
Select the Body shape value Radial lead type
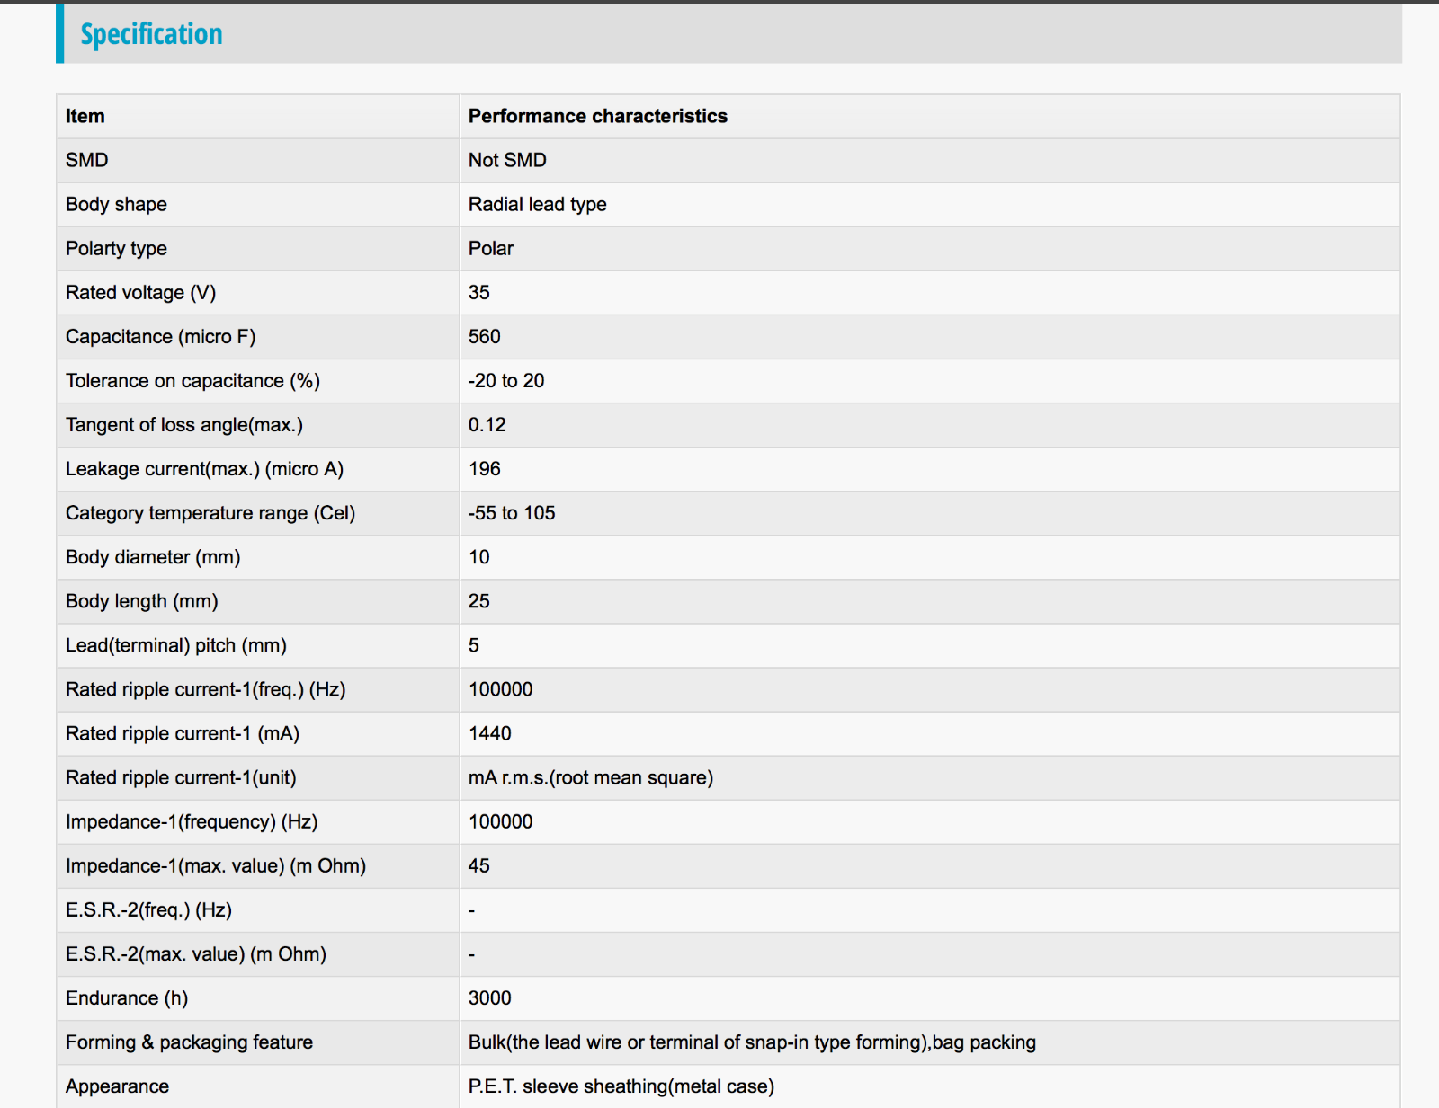[x=537, y=204]
